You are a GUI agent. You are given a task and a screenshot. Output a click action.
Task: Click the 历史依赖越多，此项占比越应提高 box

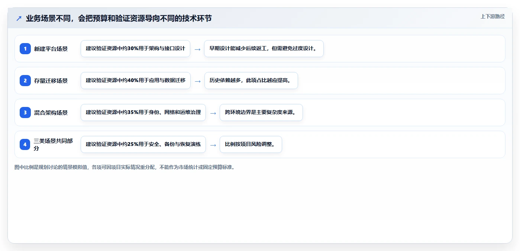coord(251,81)
